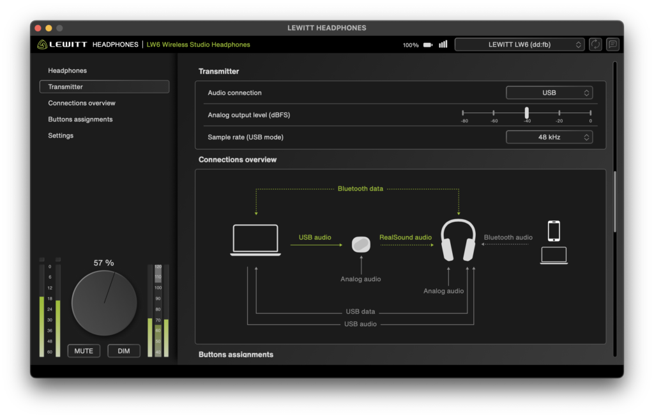Viewport: 654px width, 418px height.
Task: Open the Audio connection USB dropdown
Action: (x=549, y=93)
